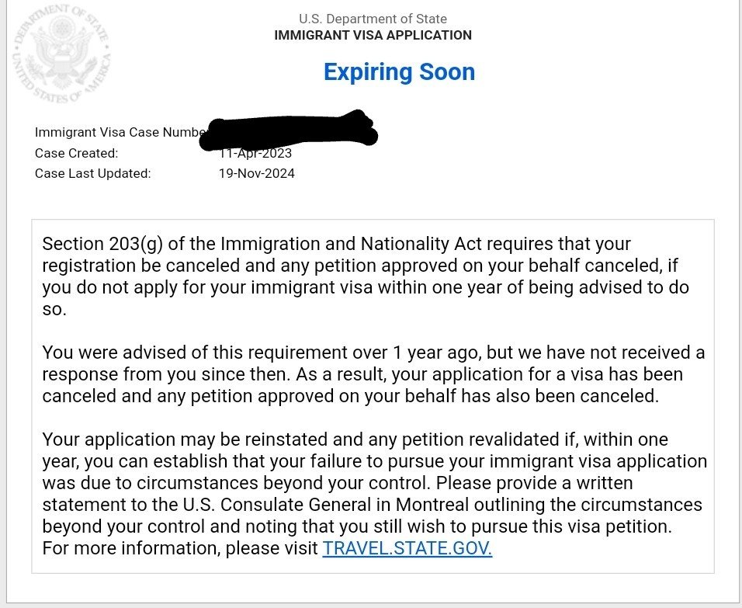Click the 19-Nov-2024 date value

pyautogui.click(x=256, y=173)
